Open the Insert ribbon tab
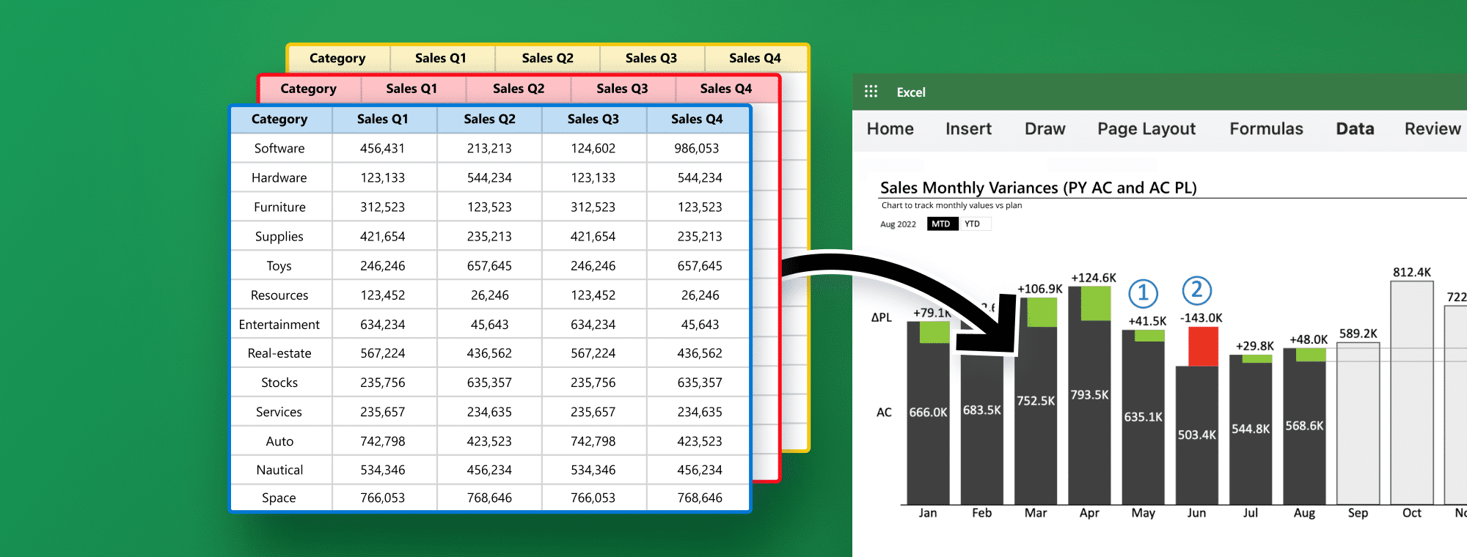The image size is (1467, 557). 968,129
